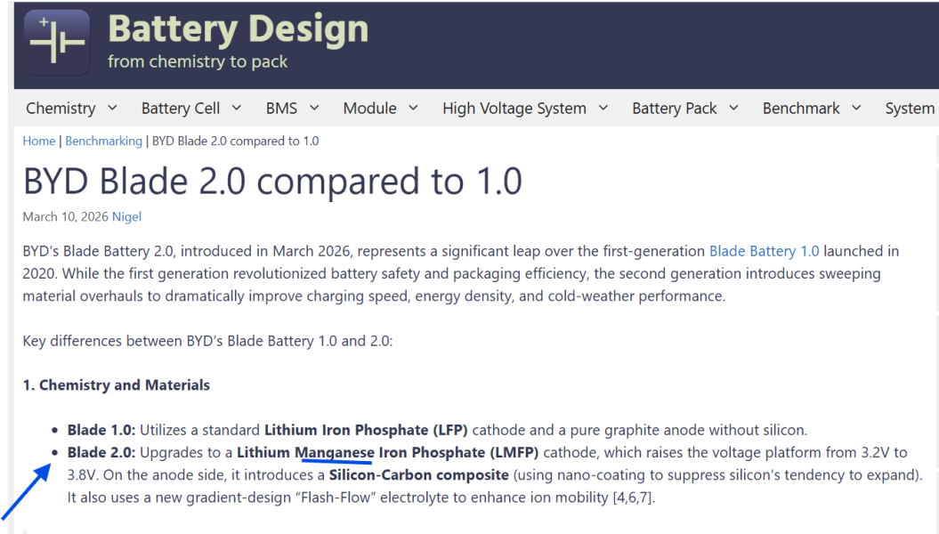This screenshot has width=939, height=534.
Task: Open the Chemistry menu item
Action: (61, 109)
